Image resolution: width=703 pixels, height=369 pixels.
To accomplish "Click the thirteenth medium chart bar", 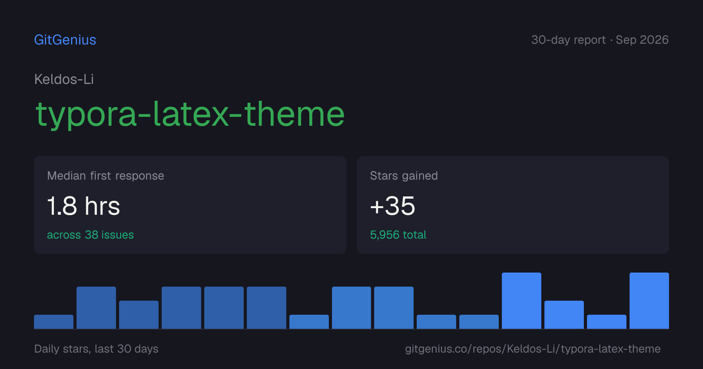I will click(x=564, y=315).
